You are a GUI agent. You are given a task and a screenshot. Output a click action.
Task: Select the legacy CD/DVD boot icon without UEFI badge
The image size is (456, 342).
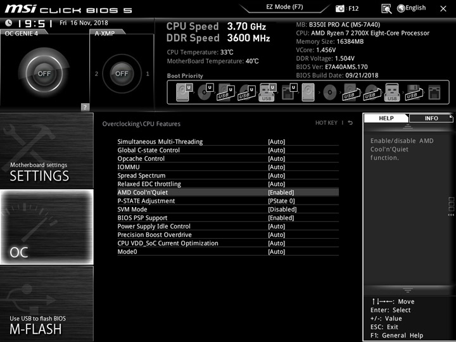coord(330,92)
